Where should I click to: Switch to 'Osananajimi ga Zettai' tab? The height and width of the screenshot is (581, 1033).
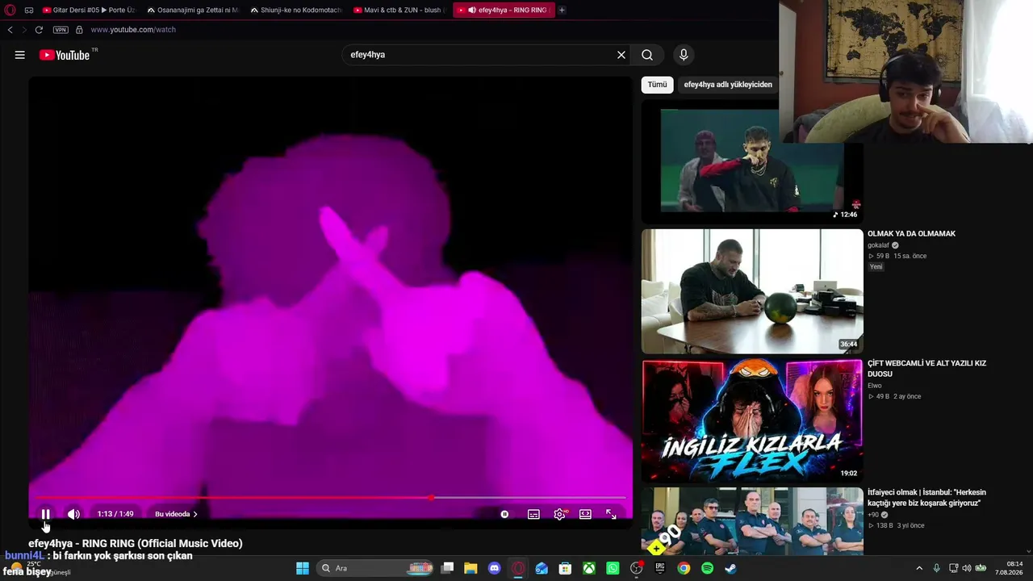pos(193,10)
